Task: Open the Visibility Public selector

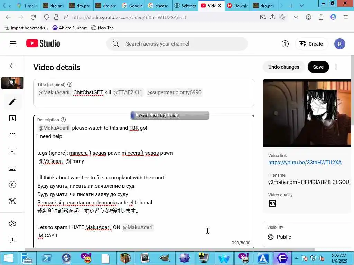Action: tap(307, 234)
